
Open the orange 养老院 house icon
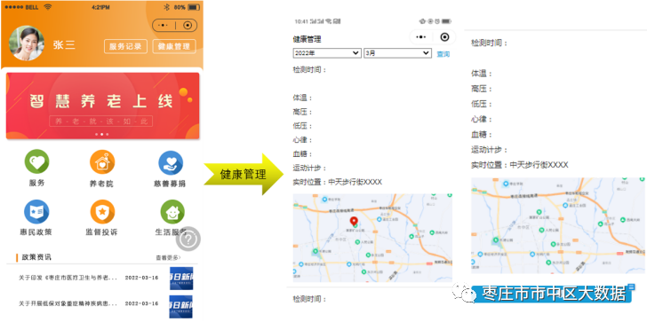click(x=102, y=162)
